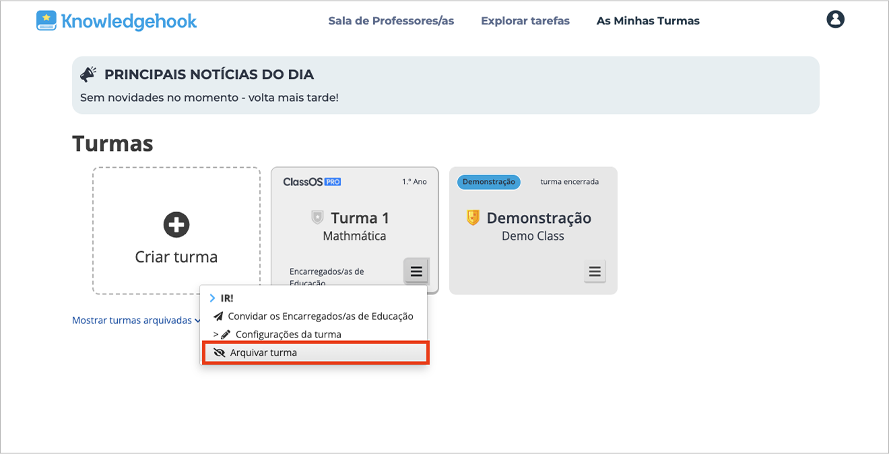The image size is (889, 454).
Task: Click the blue Demonstração tag badge
Action: tap(489, 182)
